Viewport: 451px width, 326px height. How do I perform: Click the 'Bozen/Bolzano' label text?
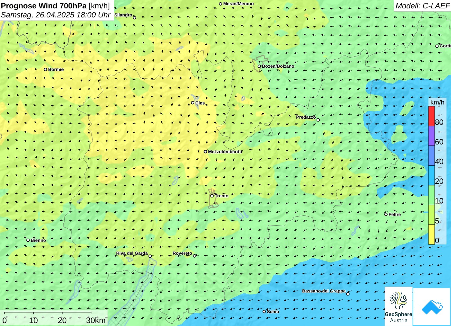[x=278, y=66]
